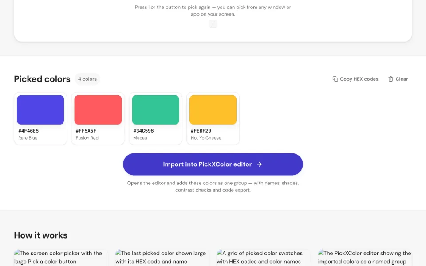Image resolution: width=426 pixels, height=266 pixels.
Task: Click the Picked colors heading
Action: point(42,79)
